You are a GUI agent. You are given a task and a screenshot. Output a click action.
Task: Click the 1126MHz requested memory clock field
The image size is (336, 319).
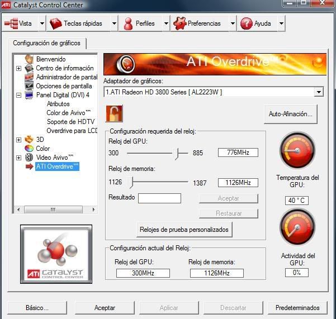[238, 183]
